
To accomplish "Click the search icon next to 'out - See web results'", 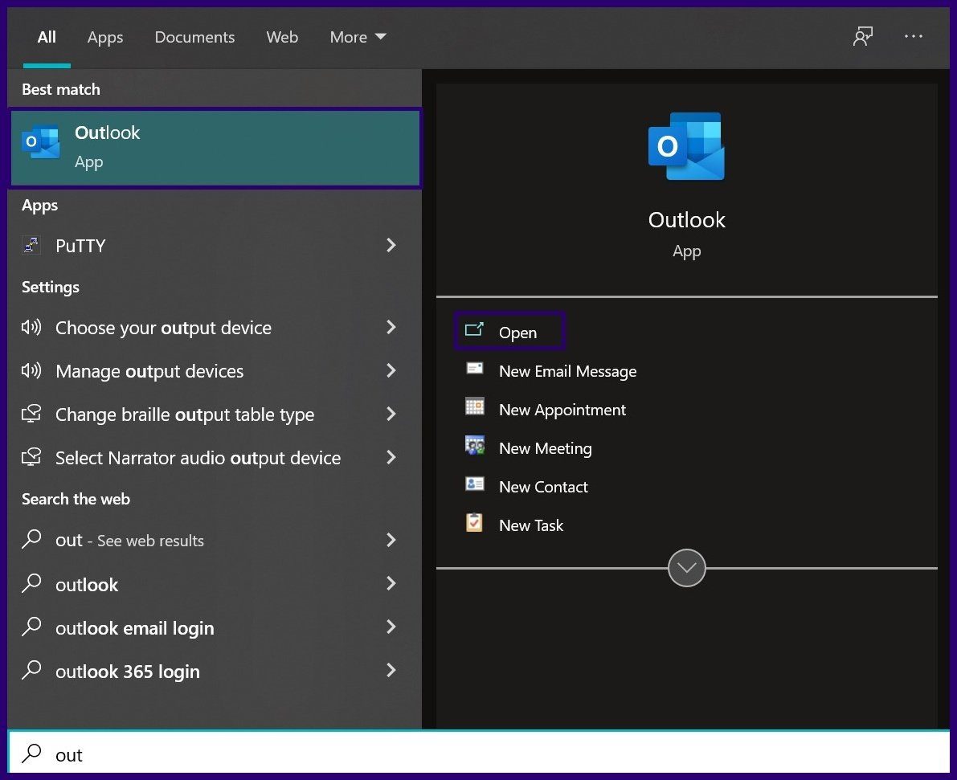I will click(31, 539).
